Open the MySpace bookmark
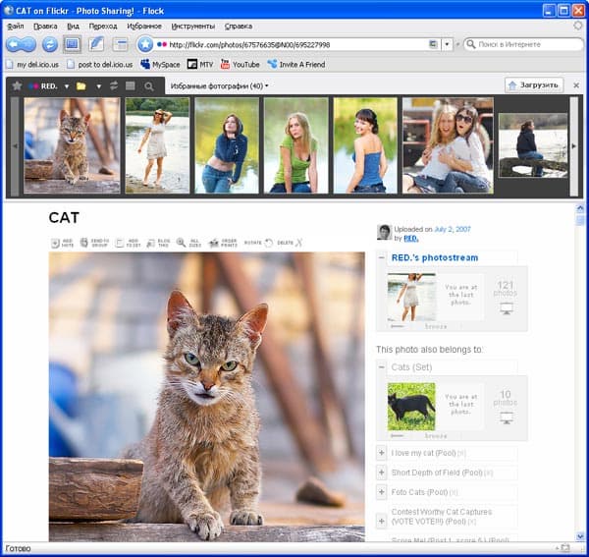589x557 pixels. [x=160, y=64]
